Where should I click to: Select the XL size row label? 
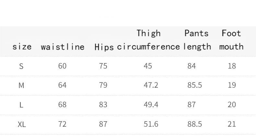22,124
